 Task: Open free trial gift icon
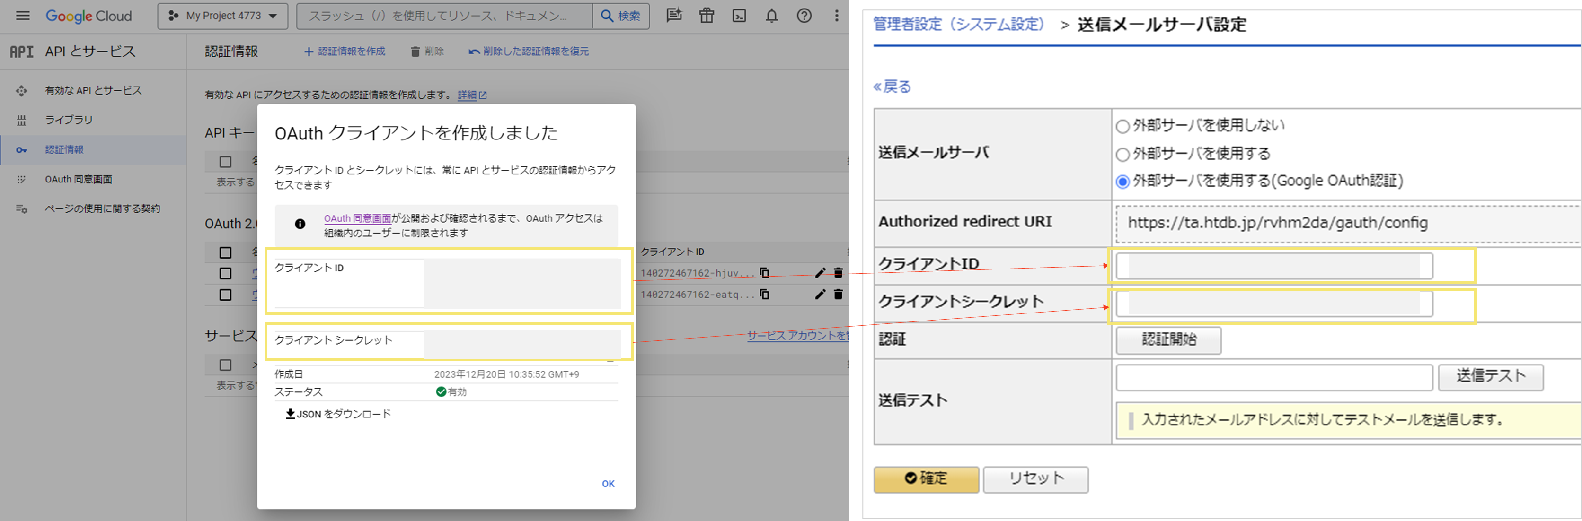(706, 16)
